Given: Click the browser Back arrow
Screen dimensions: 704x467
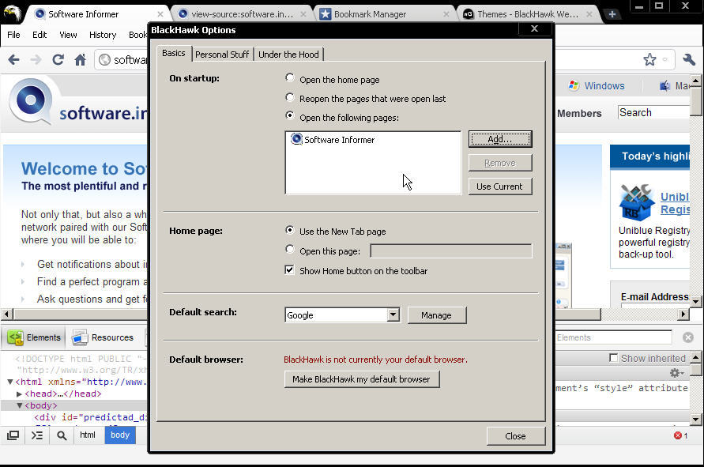Looking at the screenshot, I should tap(14, 60).
